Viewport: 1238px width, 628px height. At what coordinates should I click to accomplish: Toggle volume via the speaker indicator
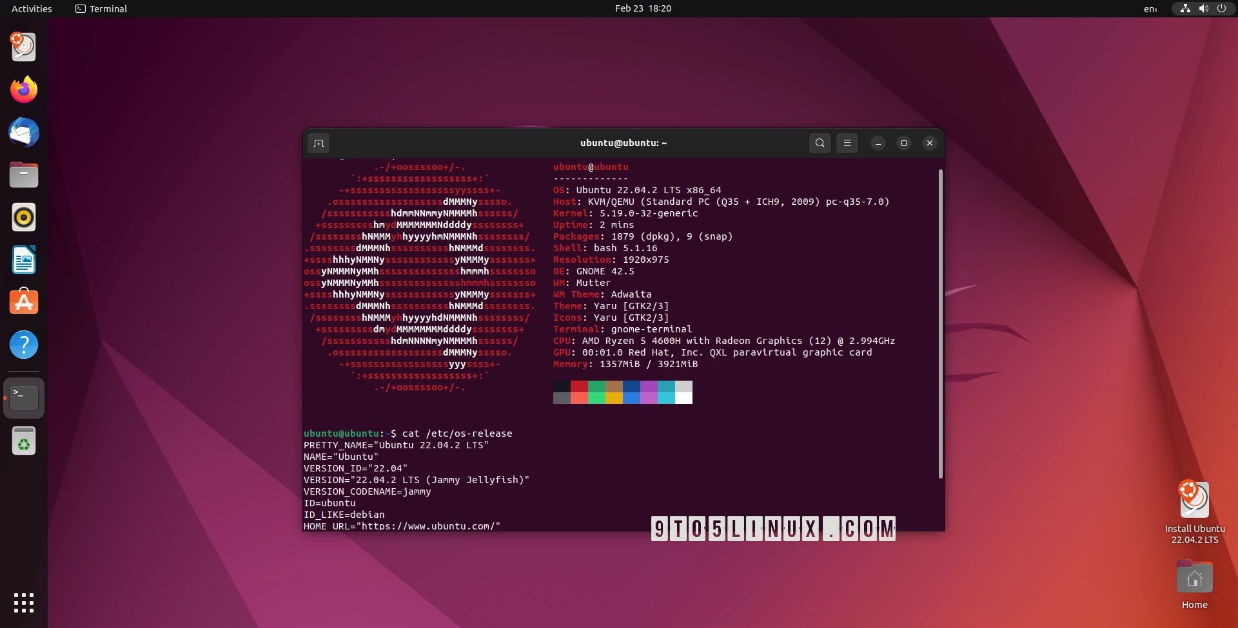[x=1203, y=8]
